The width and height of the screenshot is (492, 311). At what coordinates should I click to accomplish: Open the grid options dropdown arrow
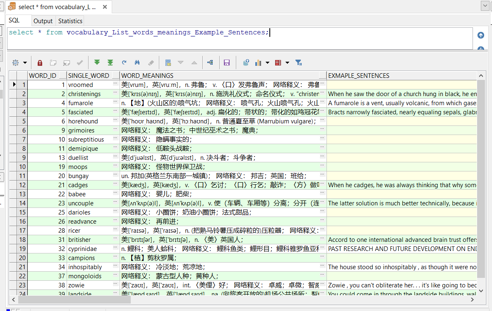(x=25, y=63)
